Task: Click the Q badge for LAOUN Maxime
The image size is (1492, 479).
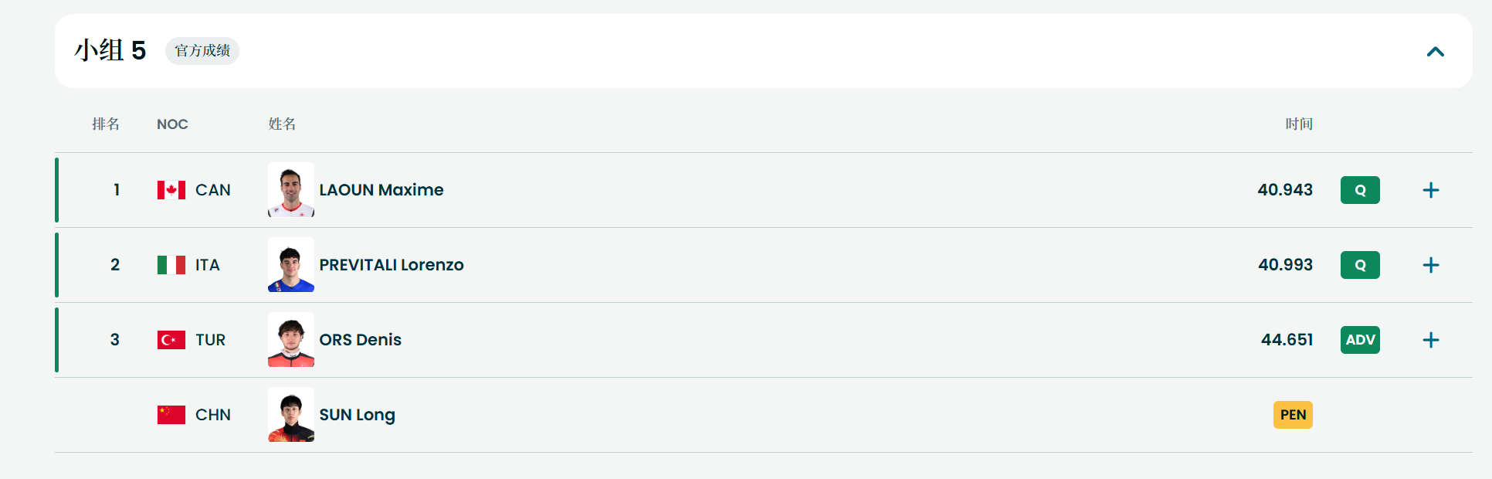Action: 1359,190
